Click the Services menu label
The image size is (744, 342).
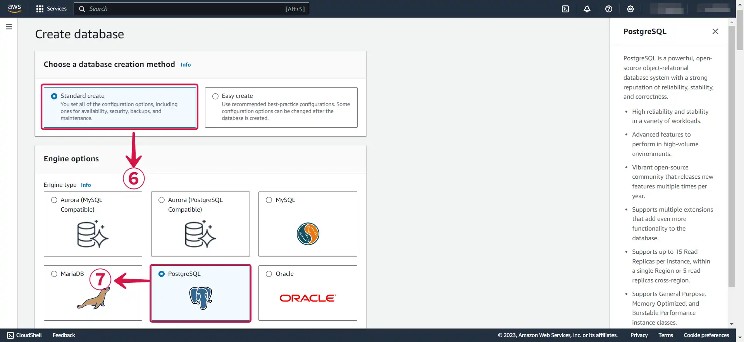pos(57,9)
